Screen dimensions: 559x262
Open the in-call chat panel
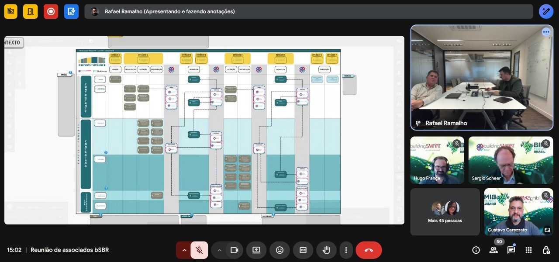pyautogui.click(x=511, y=250)
